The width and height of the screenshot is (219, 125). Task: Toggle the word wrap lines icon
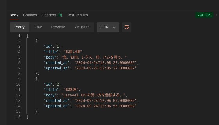127,27
